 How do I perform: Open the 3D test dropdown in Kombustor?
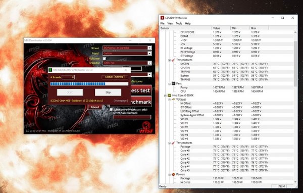pos(149,48)
